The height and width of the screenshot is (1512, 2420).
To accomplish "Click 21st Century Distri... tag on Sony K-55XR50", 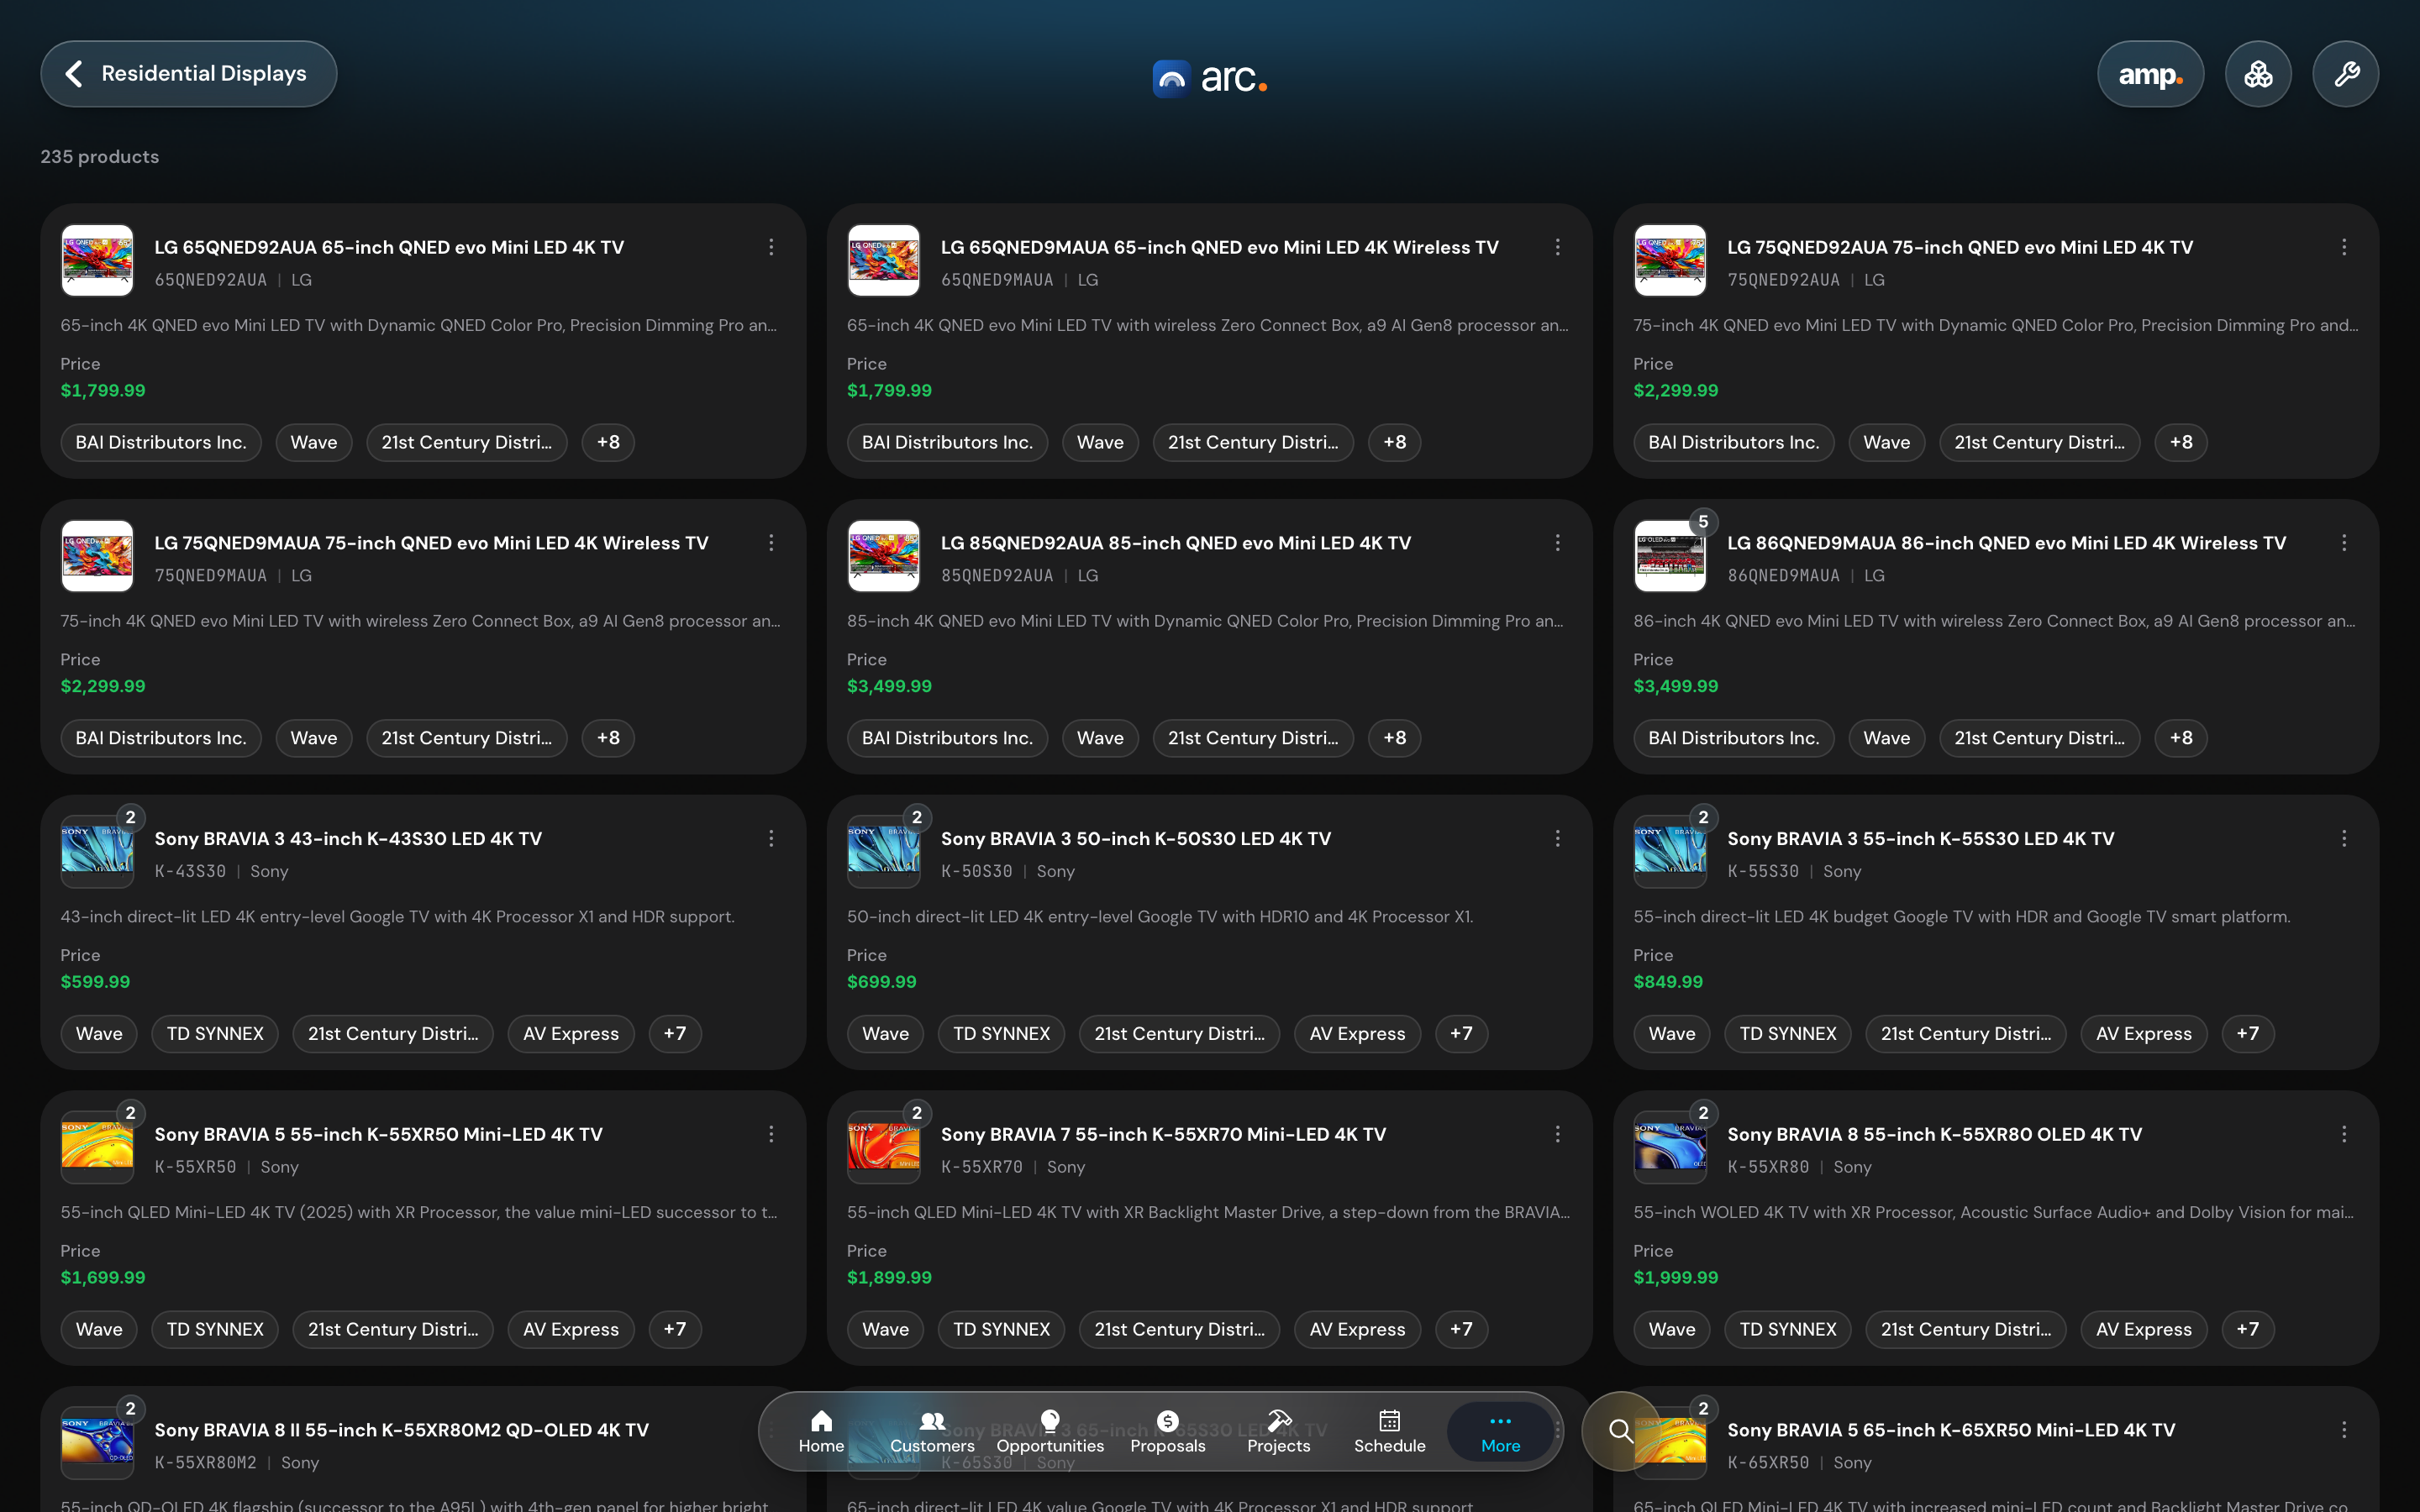I will [393, 1329].
